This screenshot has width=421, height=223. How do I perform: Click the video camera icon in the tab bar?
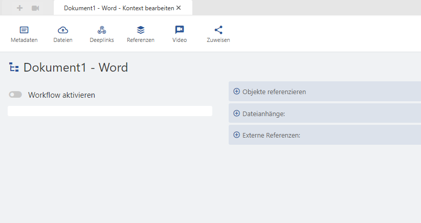(x=35, y=8)
